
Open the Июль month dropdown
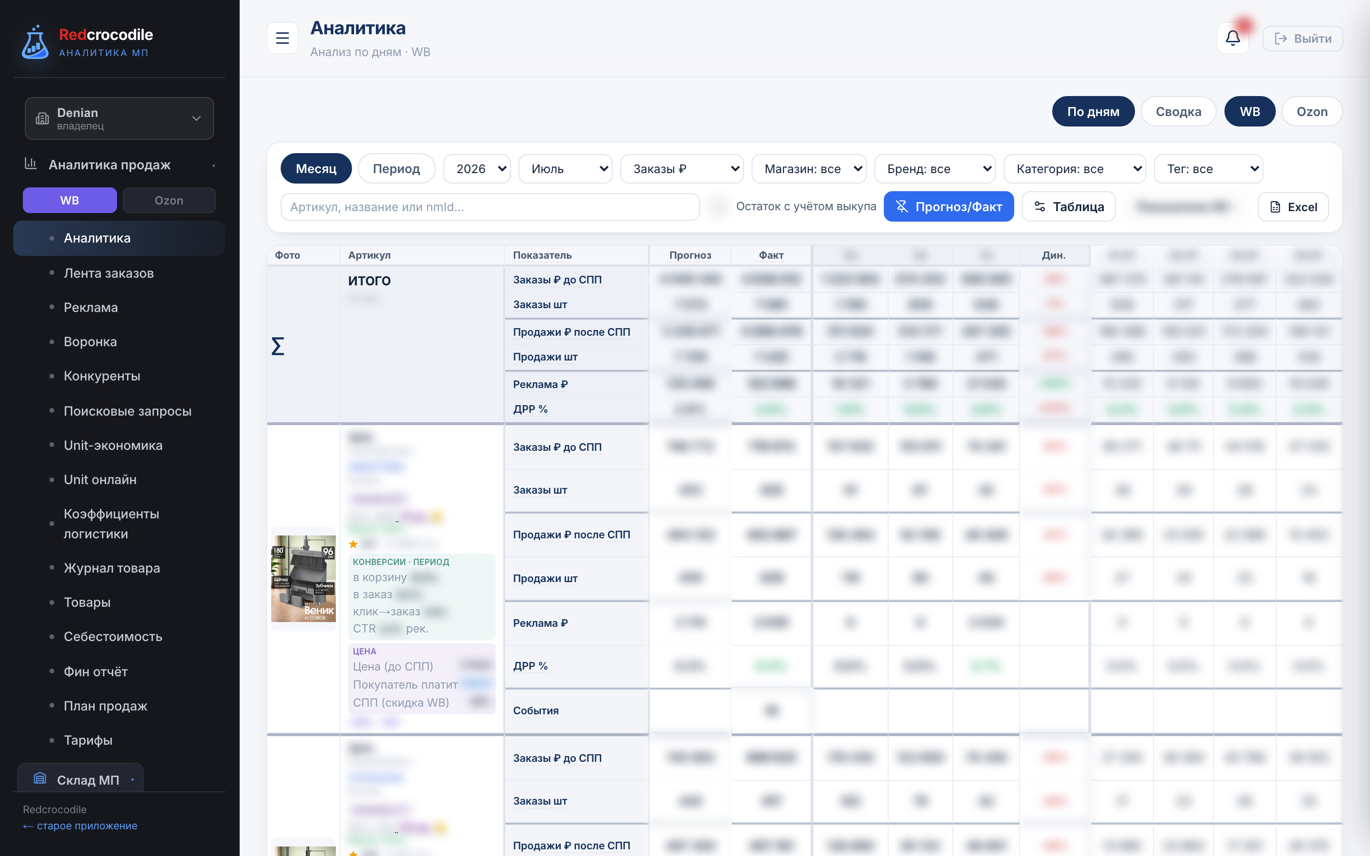pos(565,169)
